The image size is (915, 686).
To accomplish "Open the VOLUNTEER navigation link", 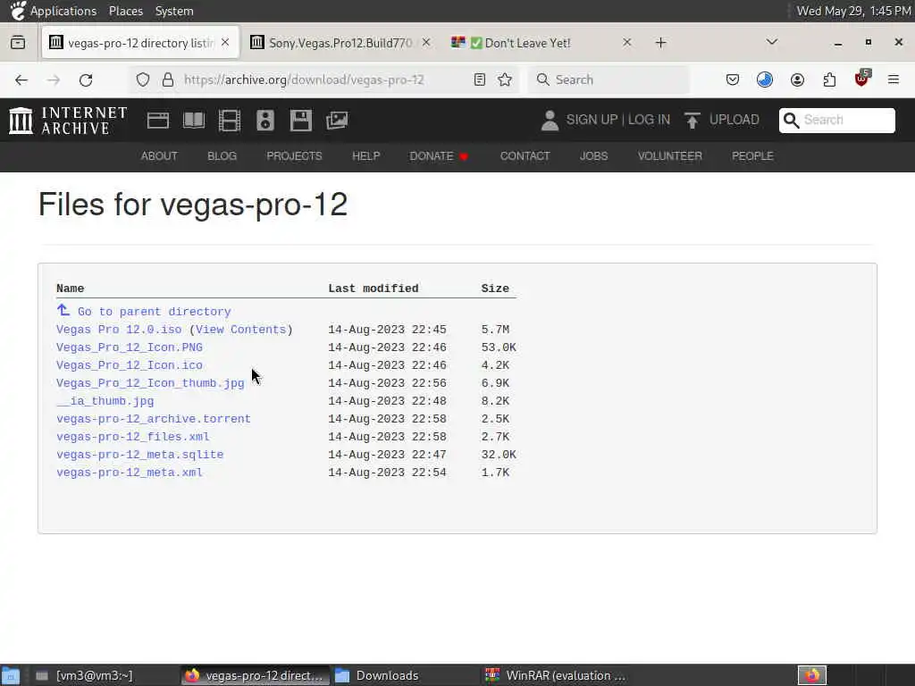I will click(669, 155).
